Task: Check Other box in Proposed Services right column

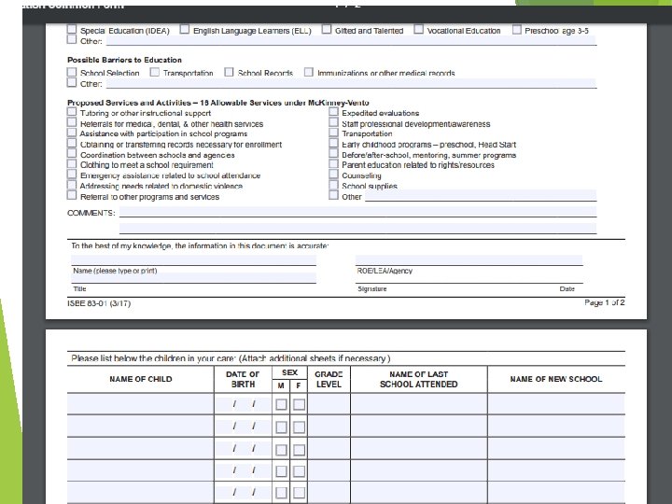Action: 333,195
